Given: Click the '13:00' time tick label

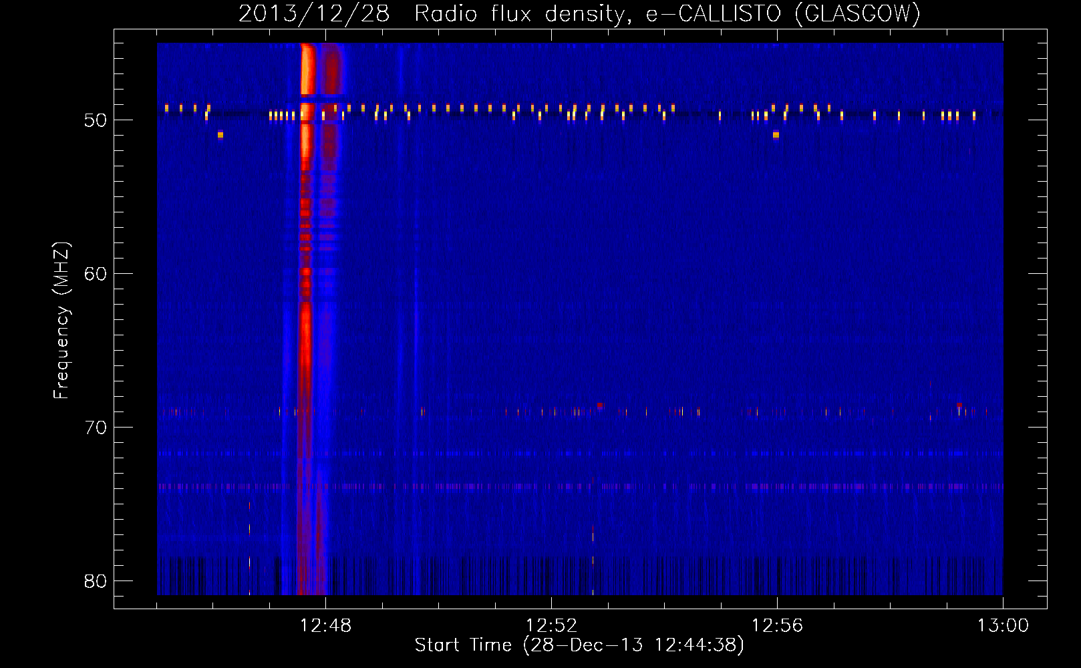Looking at the screenshot, I should [1003, 626].
